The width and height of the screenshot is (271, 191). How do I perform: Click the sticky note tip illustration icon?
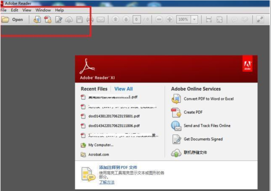click(88, 174)
